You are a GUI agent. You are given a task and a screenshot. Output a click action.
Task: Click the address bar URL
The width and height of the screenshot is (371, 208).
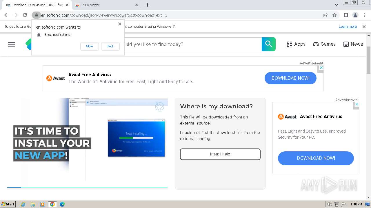click(104, 15)
